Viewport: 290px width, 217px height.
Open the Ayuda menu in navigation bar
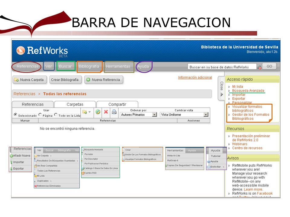tap(143, 66)
